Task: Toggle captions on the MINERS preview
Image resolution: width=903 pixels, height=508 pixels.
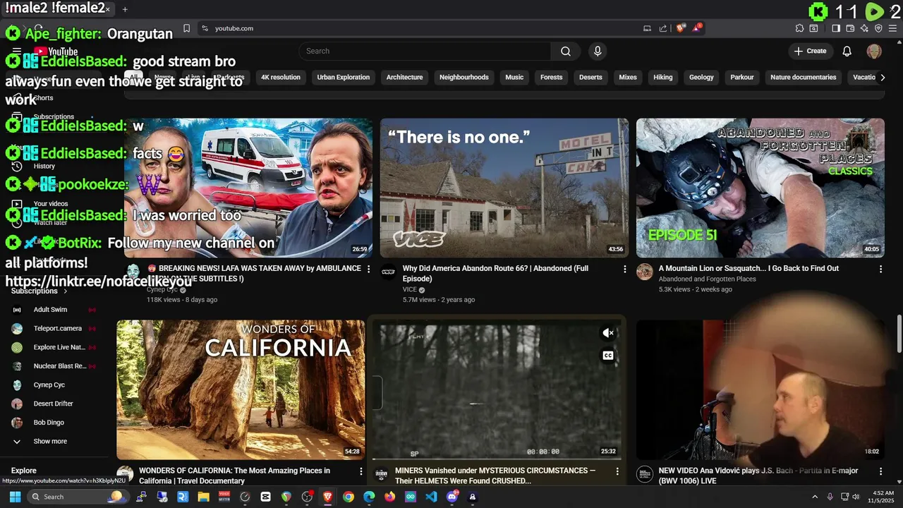Action: 608,356
